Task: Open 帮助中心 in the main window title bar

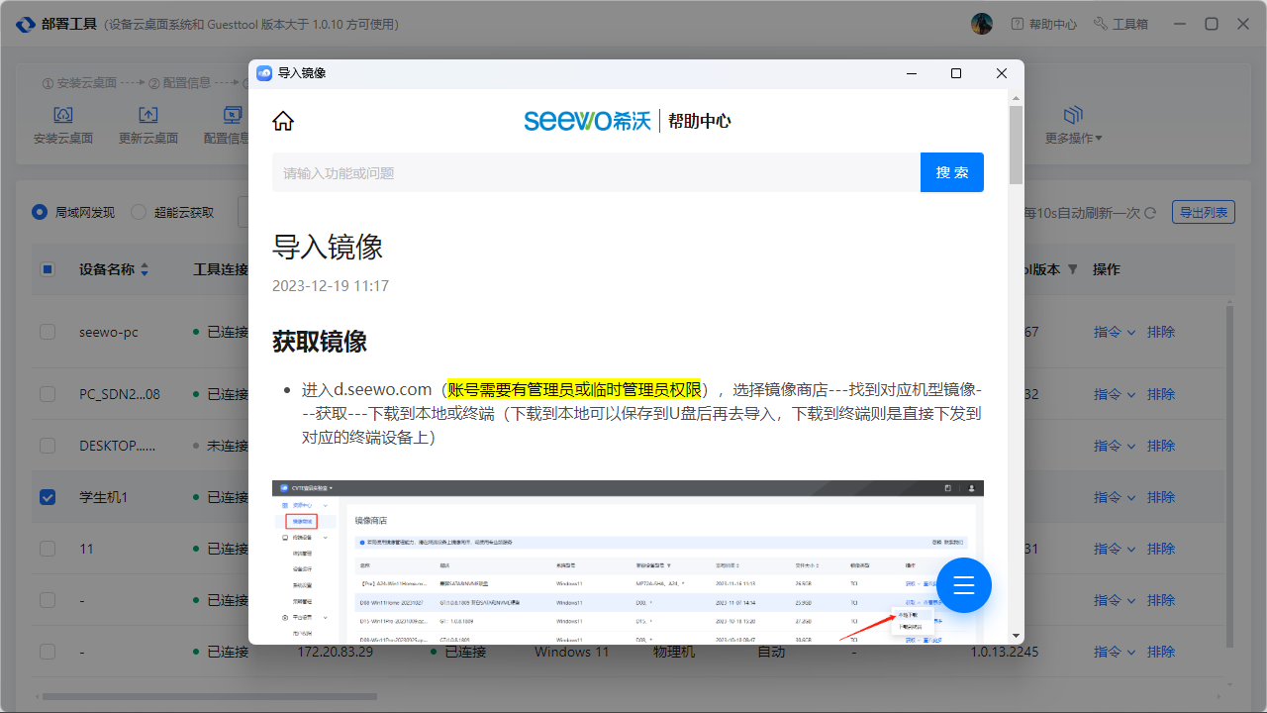Action: [x=1043, y=24]
